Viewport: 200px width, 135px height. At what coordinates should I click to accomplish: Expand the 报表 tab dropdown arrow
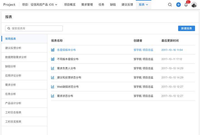(147, 5)
